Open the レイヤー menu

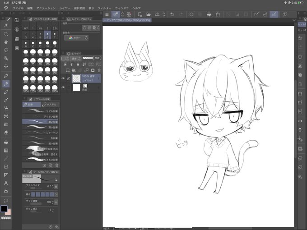[65, 8]
